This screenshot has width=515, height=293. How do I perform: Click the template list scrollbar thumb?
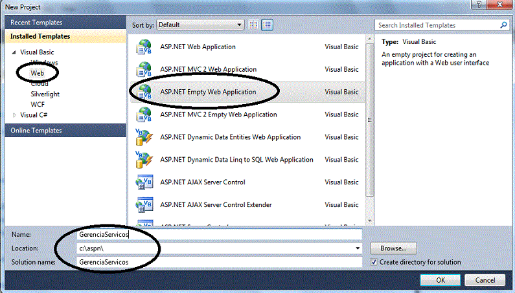click(x=370, y=120)
